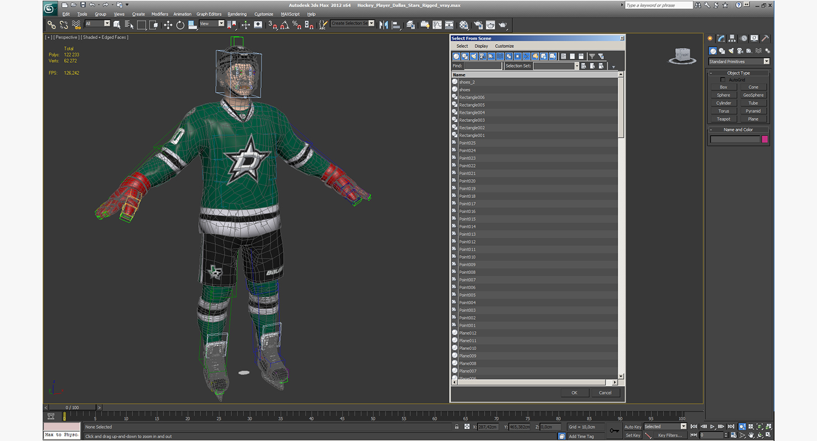Enable the AutoGrid checkbox
Viewport: 817px width, 441px height.
pos(723,80)
